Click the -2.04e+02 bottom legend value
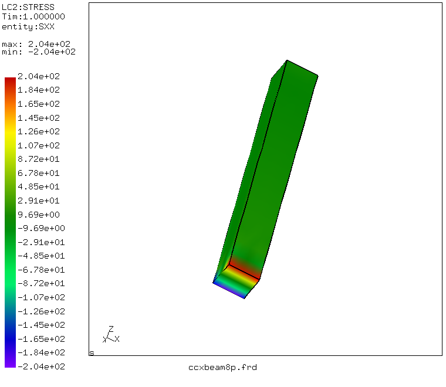This screenshot has width=446, height=387. pyautogui.click(x=41, y=366)
